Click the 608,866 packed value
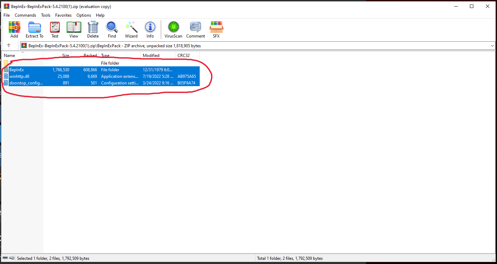This screenshot has height=264, width=497. point(90,70)
